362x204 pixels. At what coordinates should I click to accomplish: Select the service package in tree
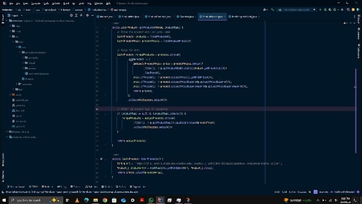point(30,68)
